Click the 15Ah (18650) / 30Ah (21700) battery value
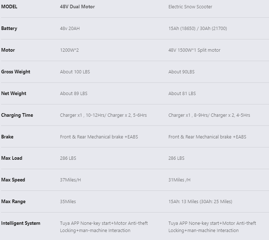The height and width of the screenshot is (240, 269). (198, 29)
